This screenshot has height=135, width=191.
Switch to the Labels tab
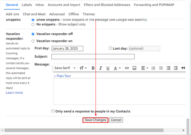point(27,5)
